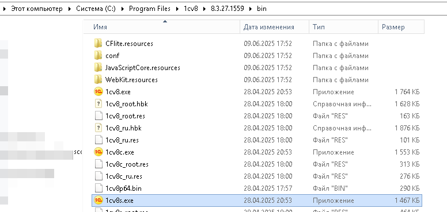
Task: Select the CFlite.resources folder icon
Action: [x=98, y=44]
